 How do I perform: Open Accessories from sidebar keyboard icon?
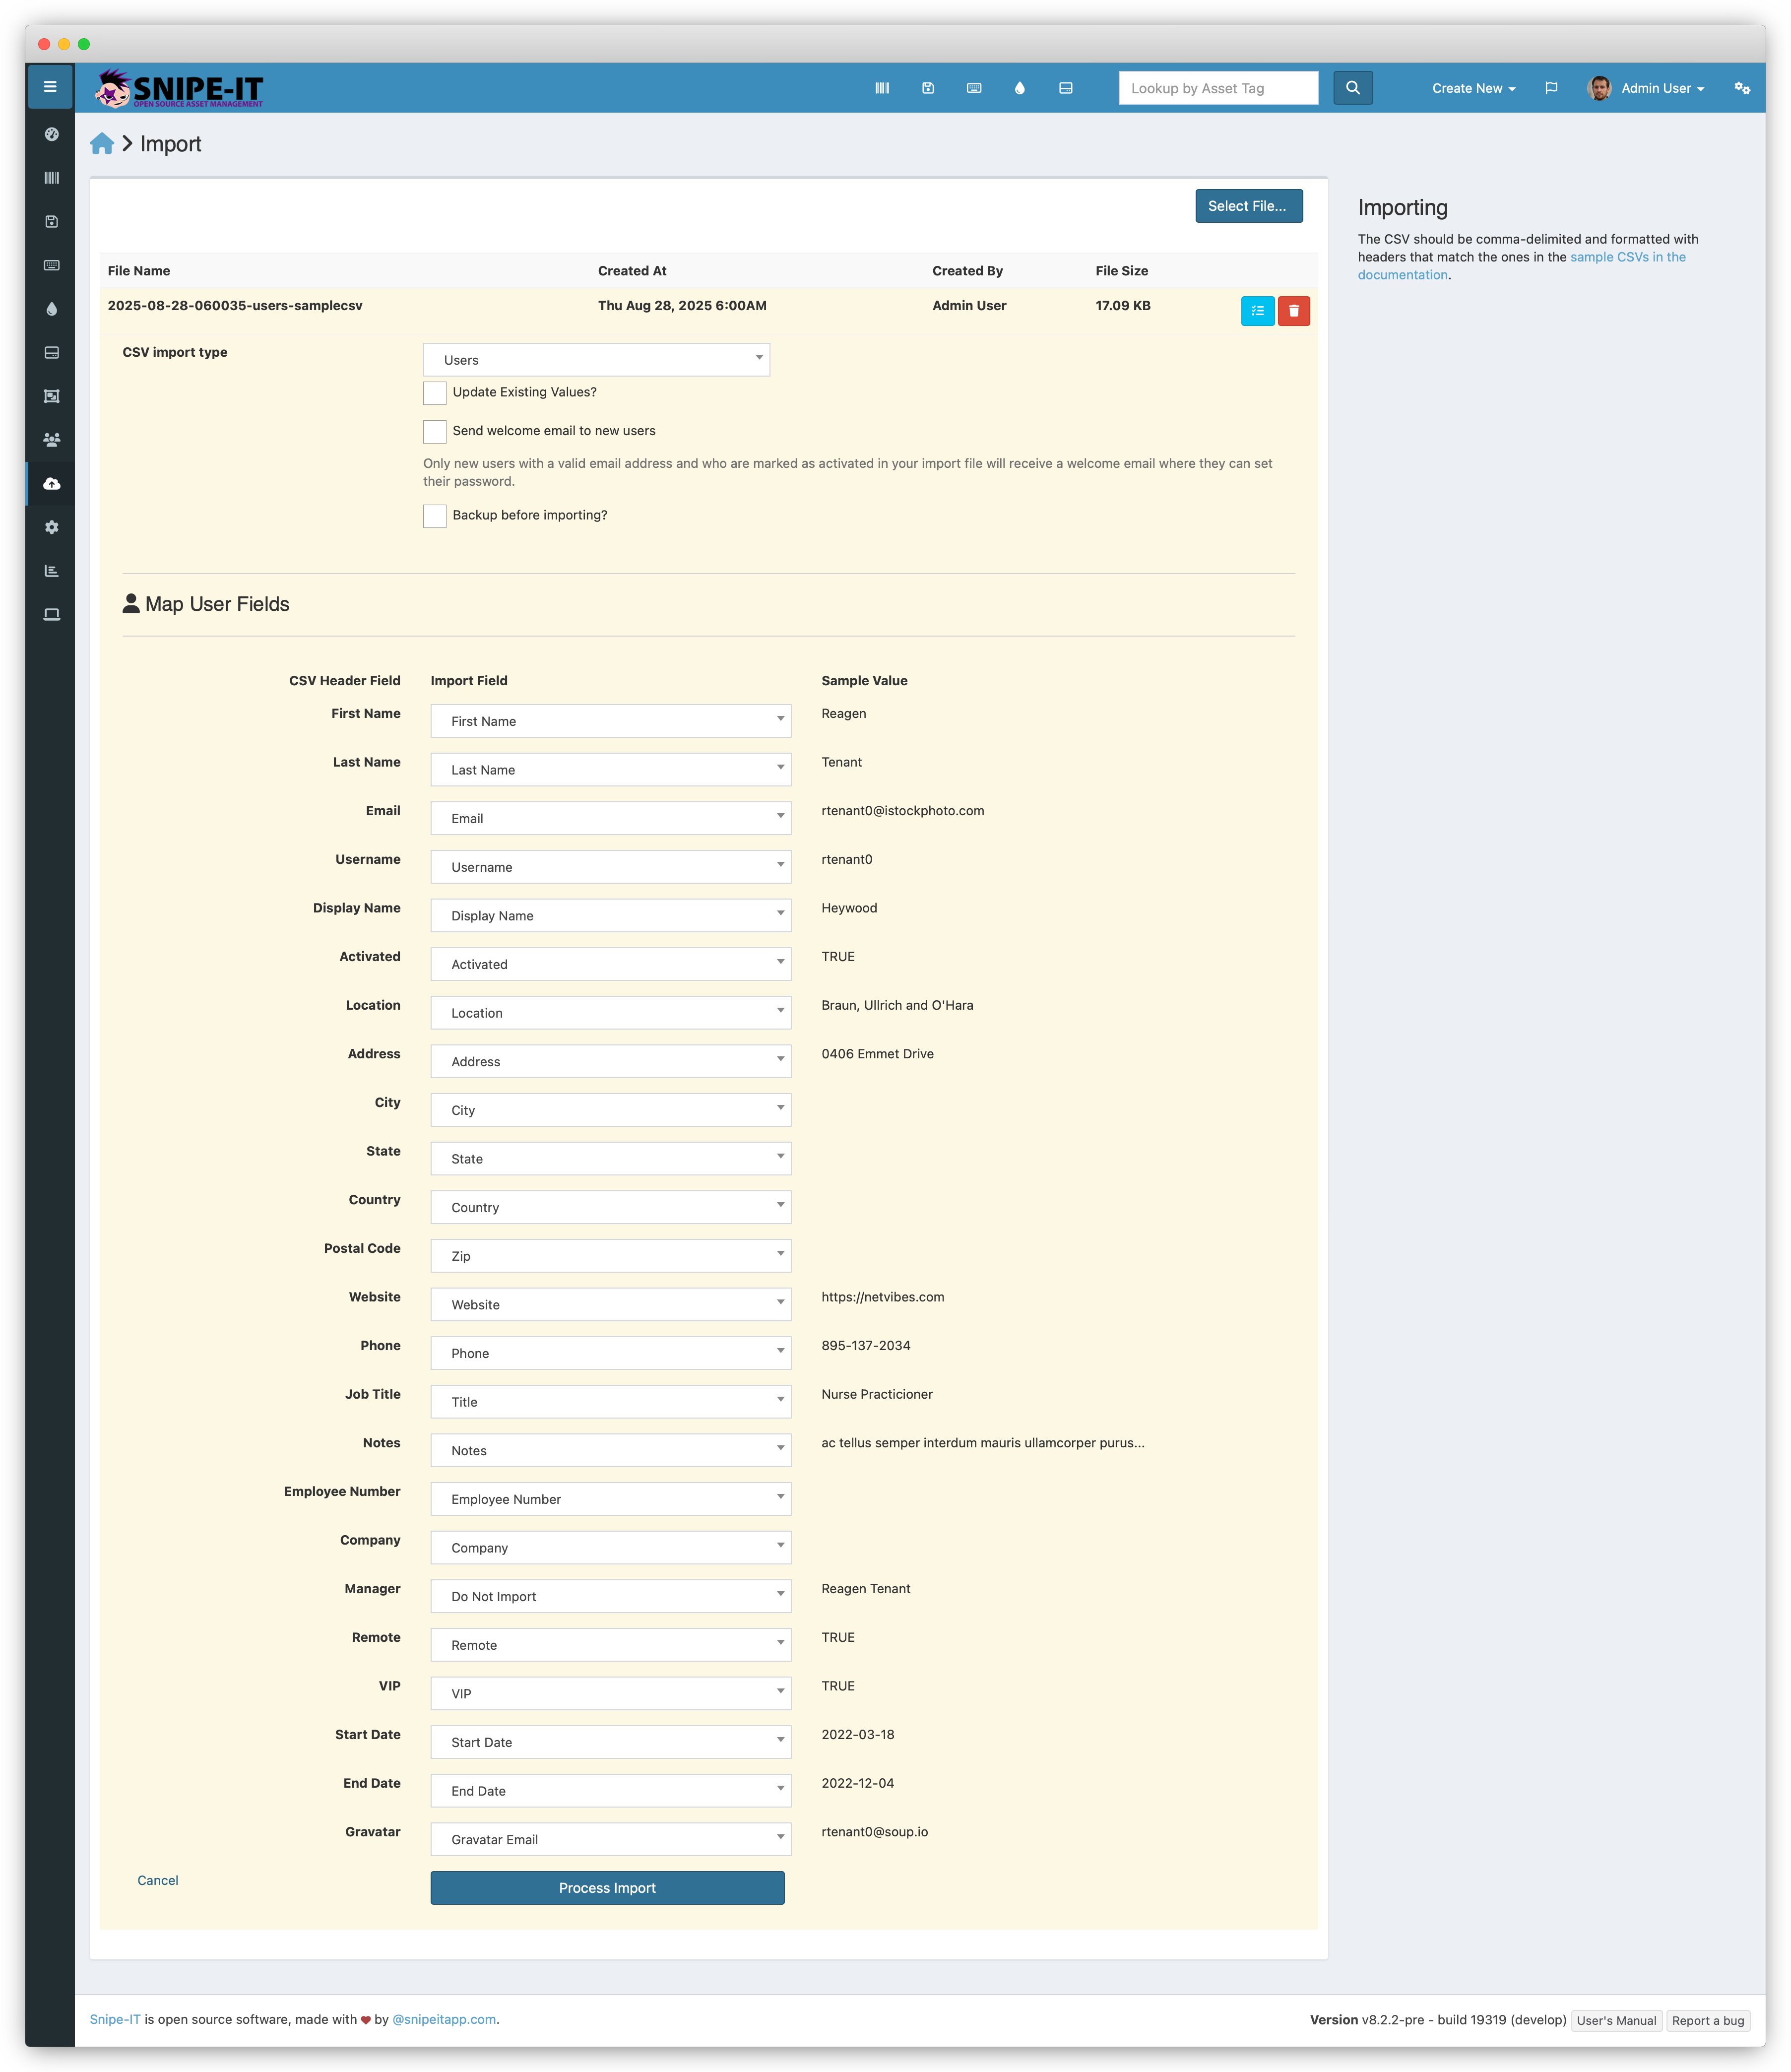point(52,265)
